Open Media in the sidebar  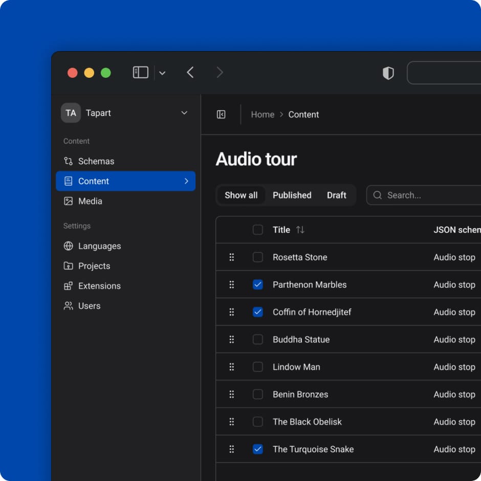pos(125,201)
